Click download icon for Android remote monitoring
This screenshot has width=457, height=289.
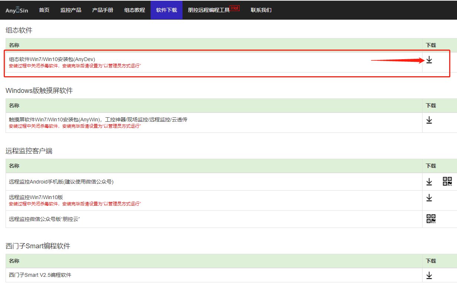(429, 182)
